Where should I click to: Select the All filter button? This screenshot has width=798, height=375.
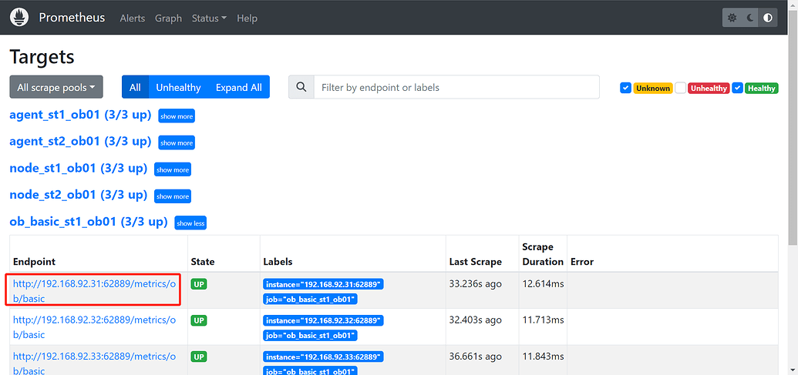pos(135,87)
